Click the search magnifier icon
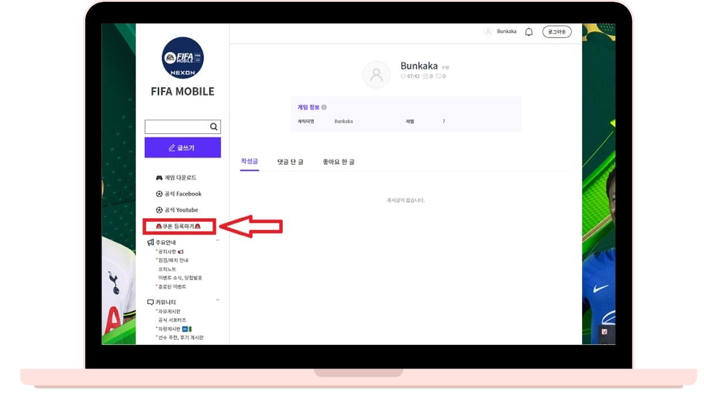The width and height of the screenshot is (704, 396). [x=214, y=127]
